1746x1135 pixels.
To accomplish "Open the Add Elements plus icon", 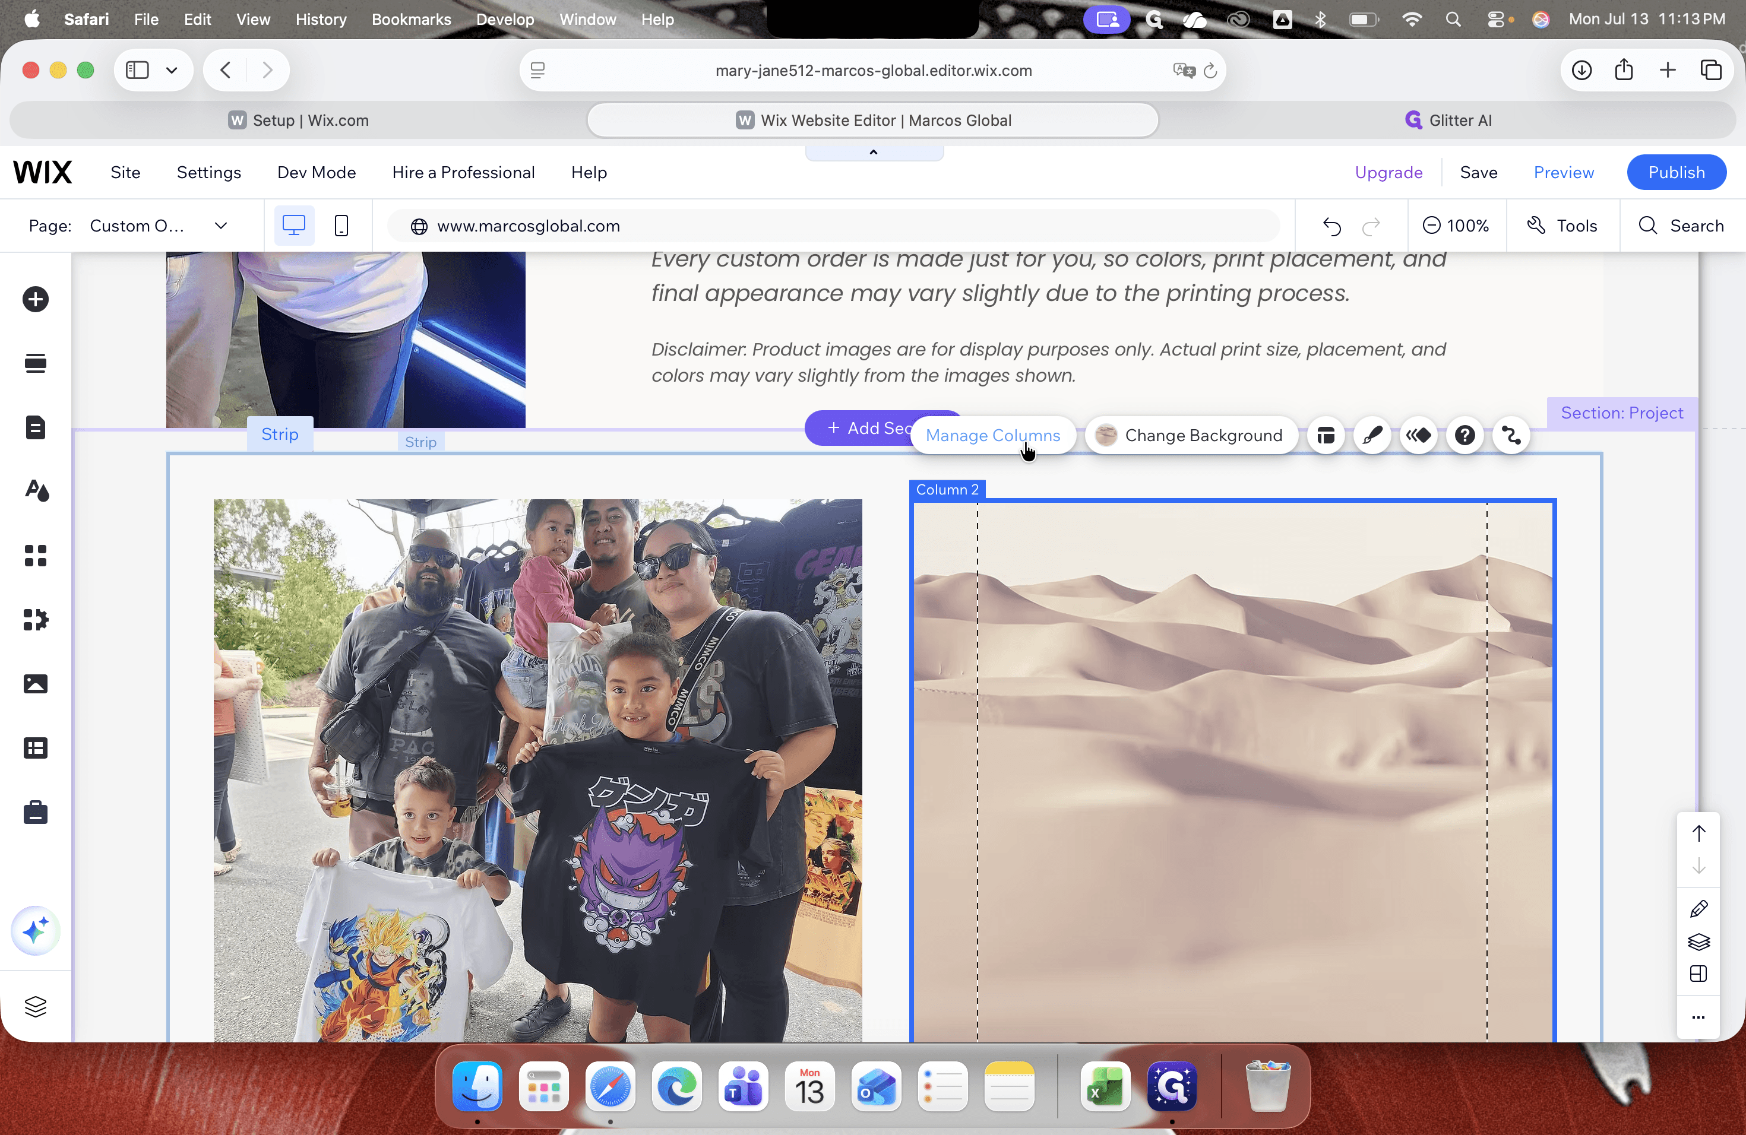I will tap(35, 299).
